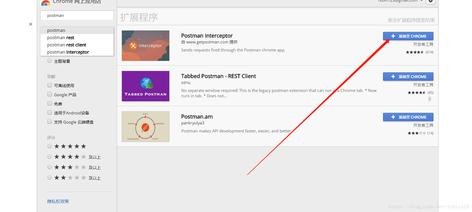Open the account dropdown arrow
The image size is (472, 212).
[421, 1]
